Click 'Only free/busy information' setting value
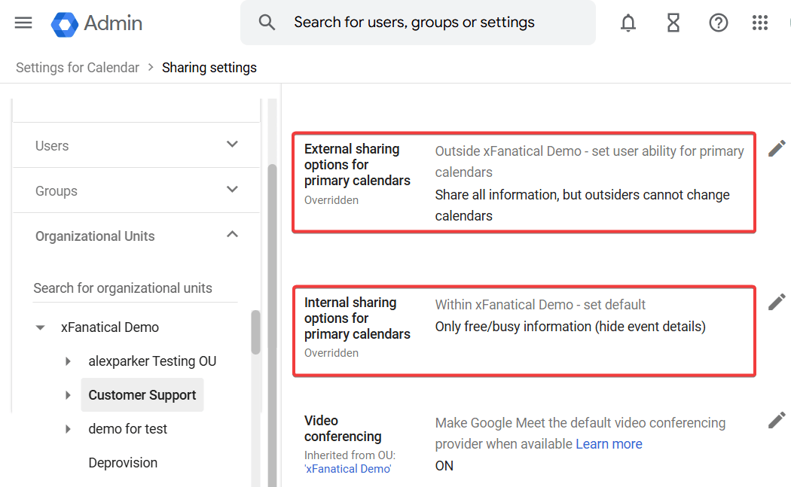This screenshot has height=487, width=791. [570, 327]
